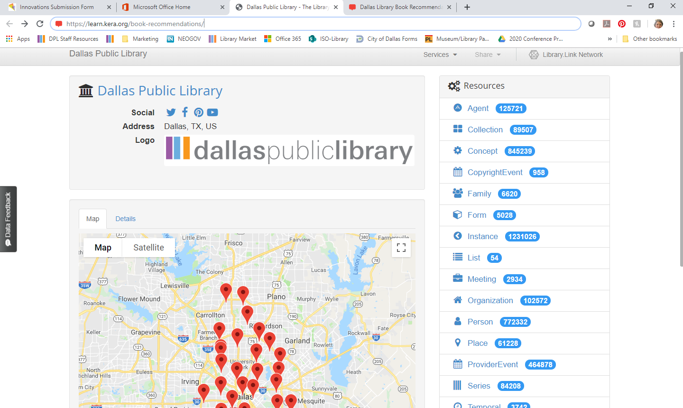Click the Series barcode icon

(457, 385)
